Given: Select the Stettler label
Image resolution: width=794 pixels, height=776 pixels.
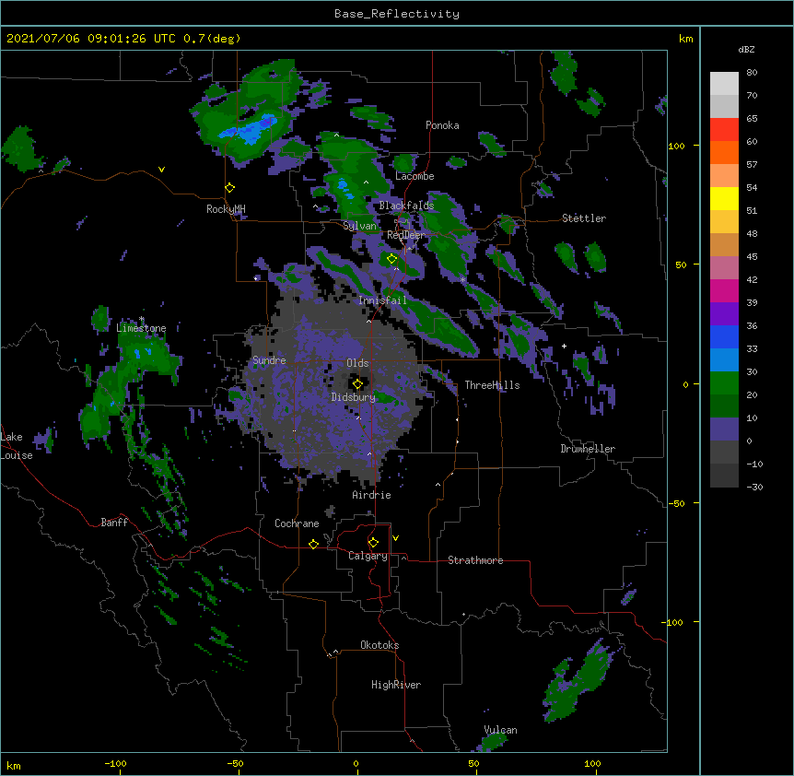Looking at the screenshot, I should 584,218.
